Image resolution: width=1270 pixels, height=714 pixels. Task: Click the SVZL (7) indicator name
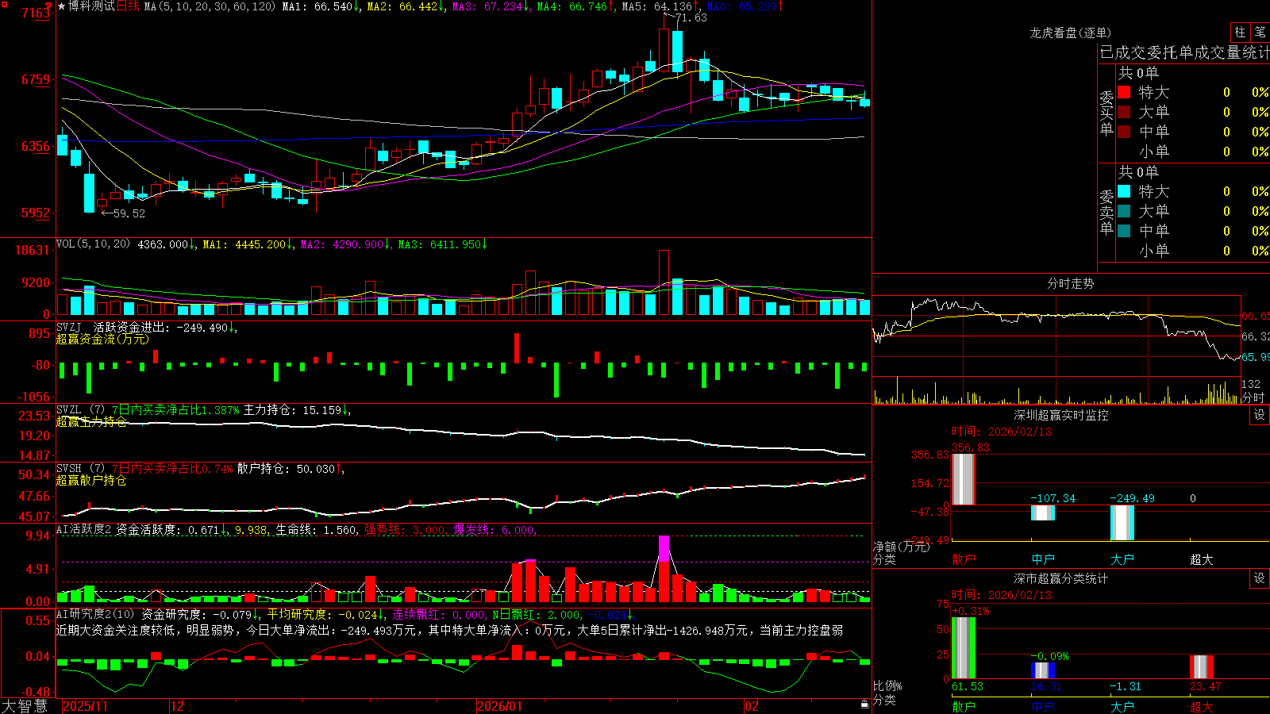pos(80,410)
